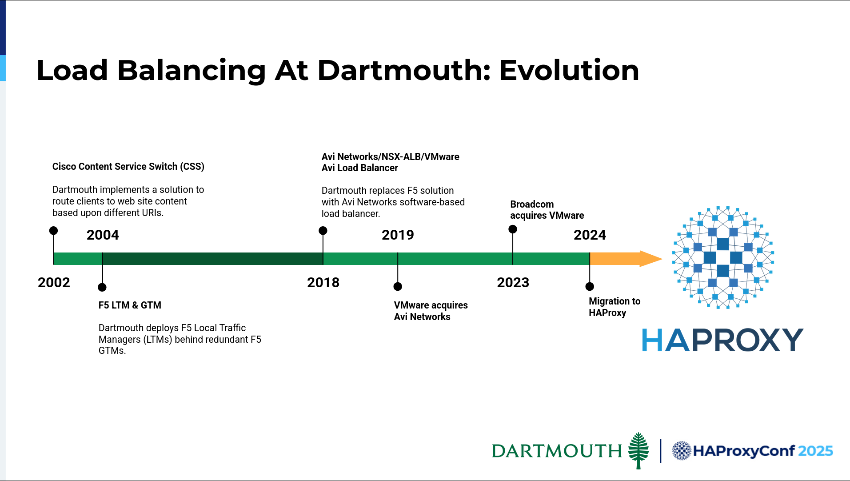Image resolution: width=850 pixels, height=481 pixels.
Task: Click the year label 2023
Action: [x=513, y=282]
